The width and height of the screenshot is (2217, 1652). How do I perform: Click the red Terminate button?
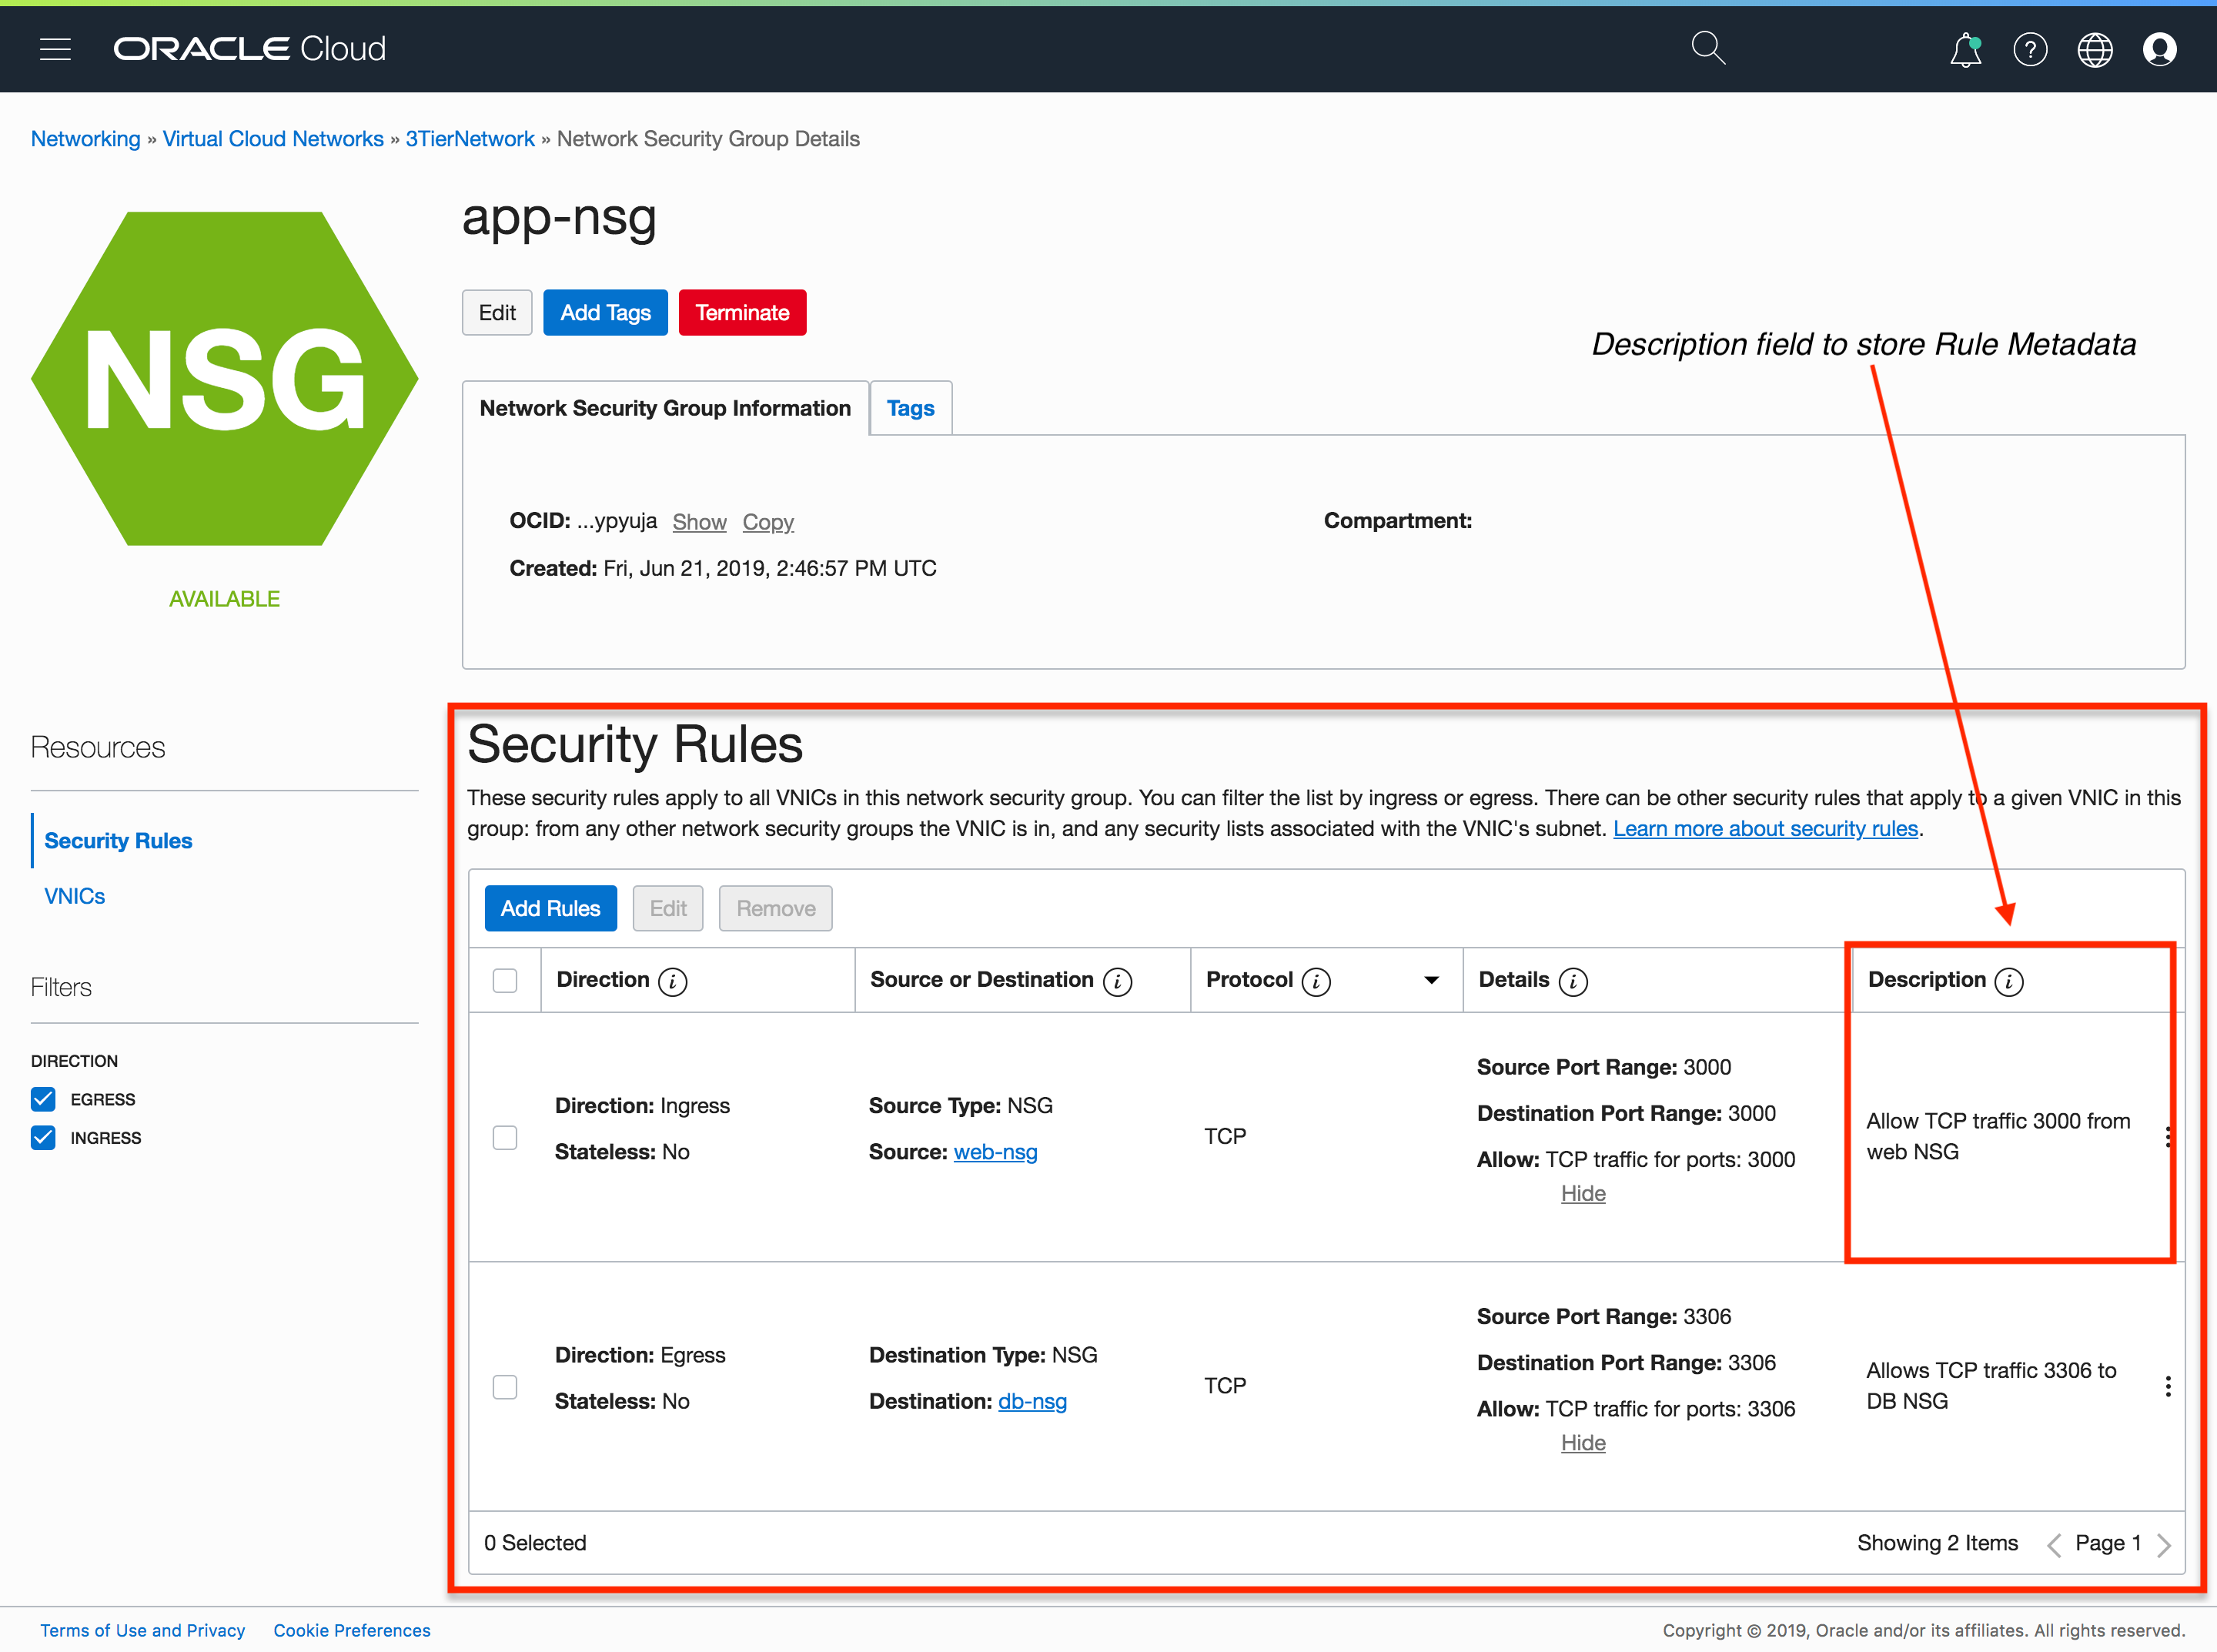742,313
